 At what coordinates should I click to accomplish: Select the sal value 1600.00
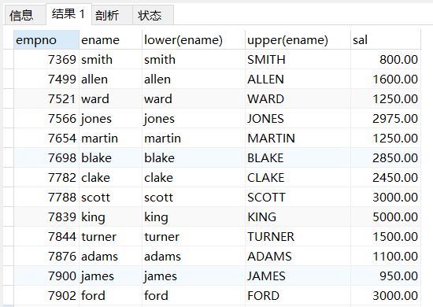(386, 80)
